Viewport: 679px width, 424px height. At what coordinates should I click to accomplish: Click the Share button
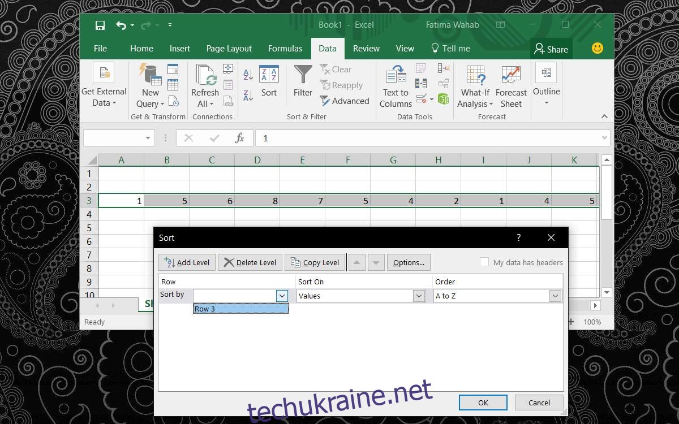pos(551,49)
